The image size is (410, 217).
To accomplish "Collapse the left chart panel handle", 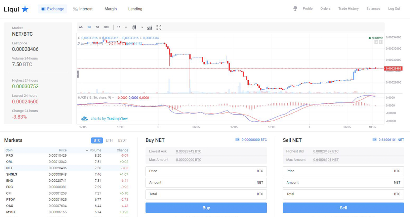I will point(78,74).
